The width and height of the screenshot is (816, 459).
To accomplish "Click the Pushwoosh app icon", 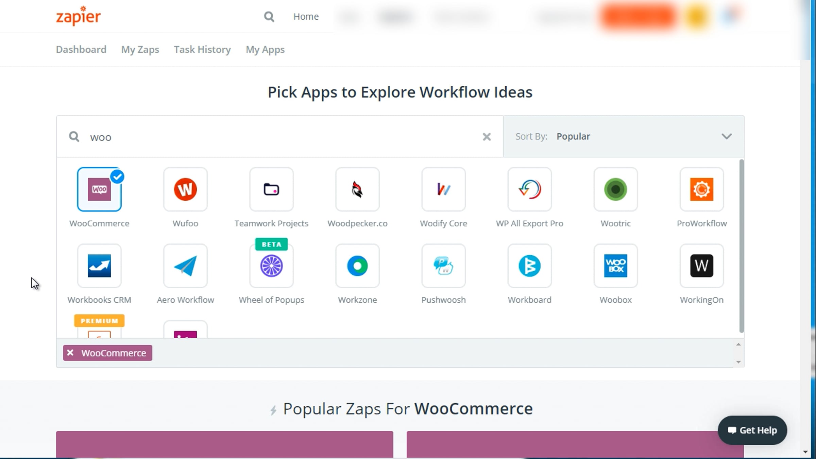I will coord(443,266).
